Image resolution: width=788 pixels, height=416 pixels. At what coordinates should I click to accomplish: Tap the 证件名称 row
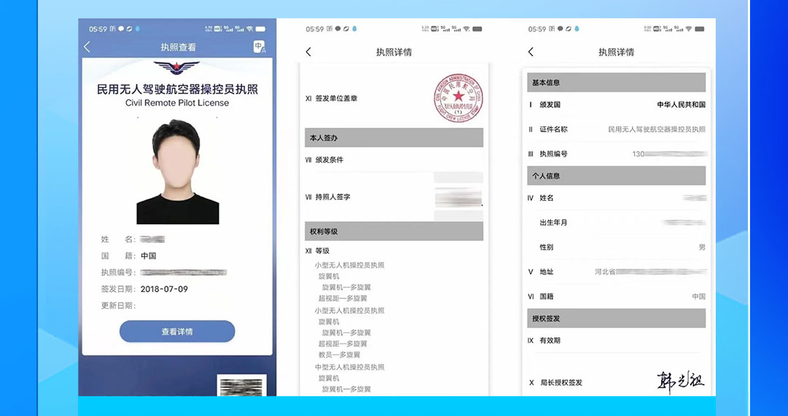[x=616, y=129]
